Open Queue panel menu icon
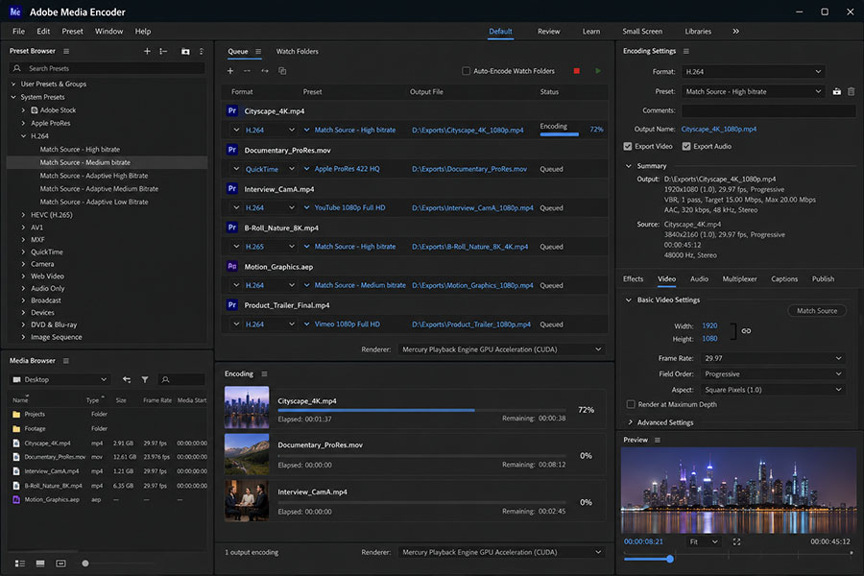The width and height of the screenshot is (864, 576). pyautogui.click(x=258, y=51)
